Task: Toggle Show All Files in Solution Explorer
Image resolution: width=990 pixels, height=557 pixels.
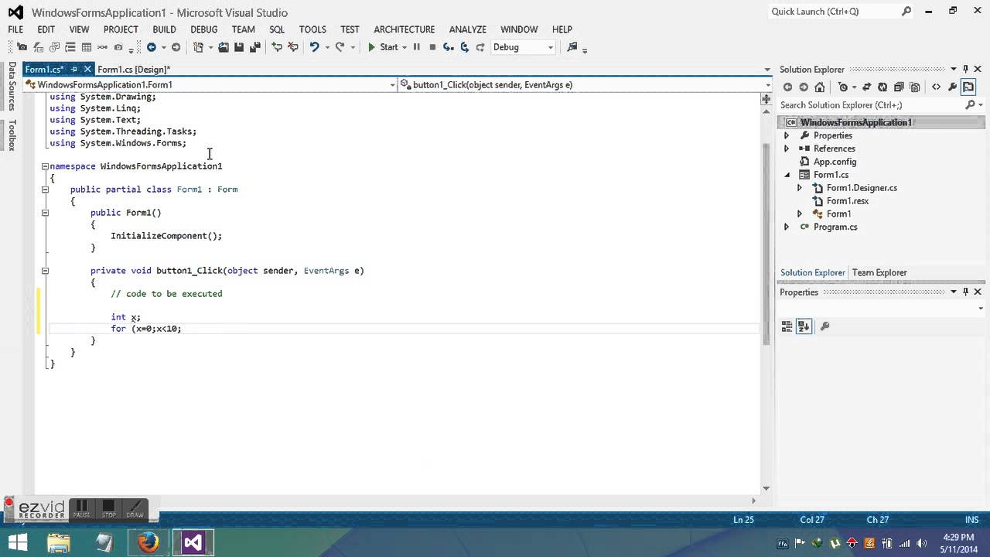Action: pyautogui.click(x=915, y=87)
